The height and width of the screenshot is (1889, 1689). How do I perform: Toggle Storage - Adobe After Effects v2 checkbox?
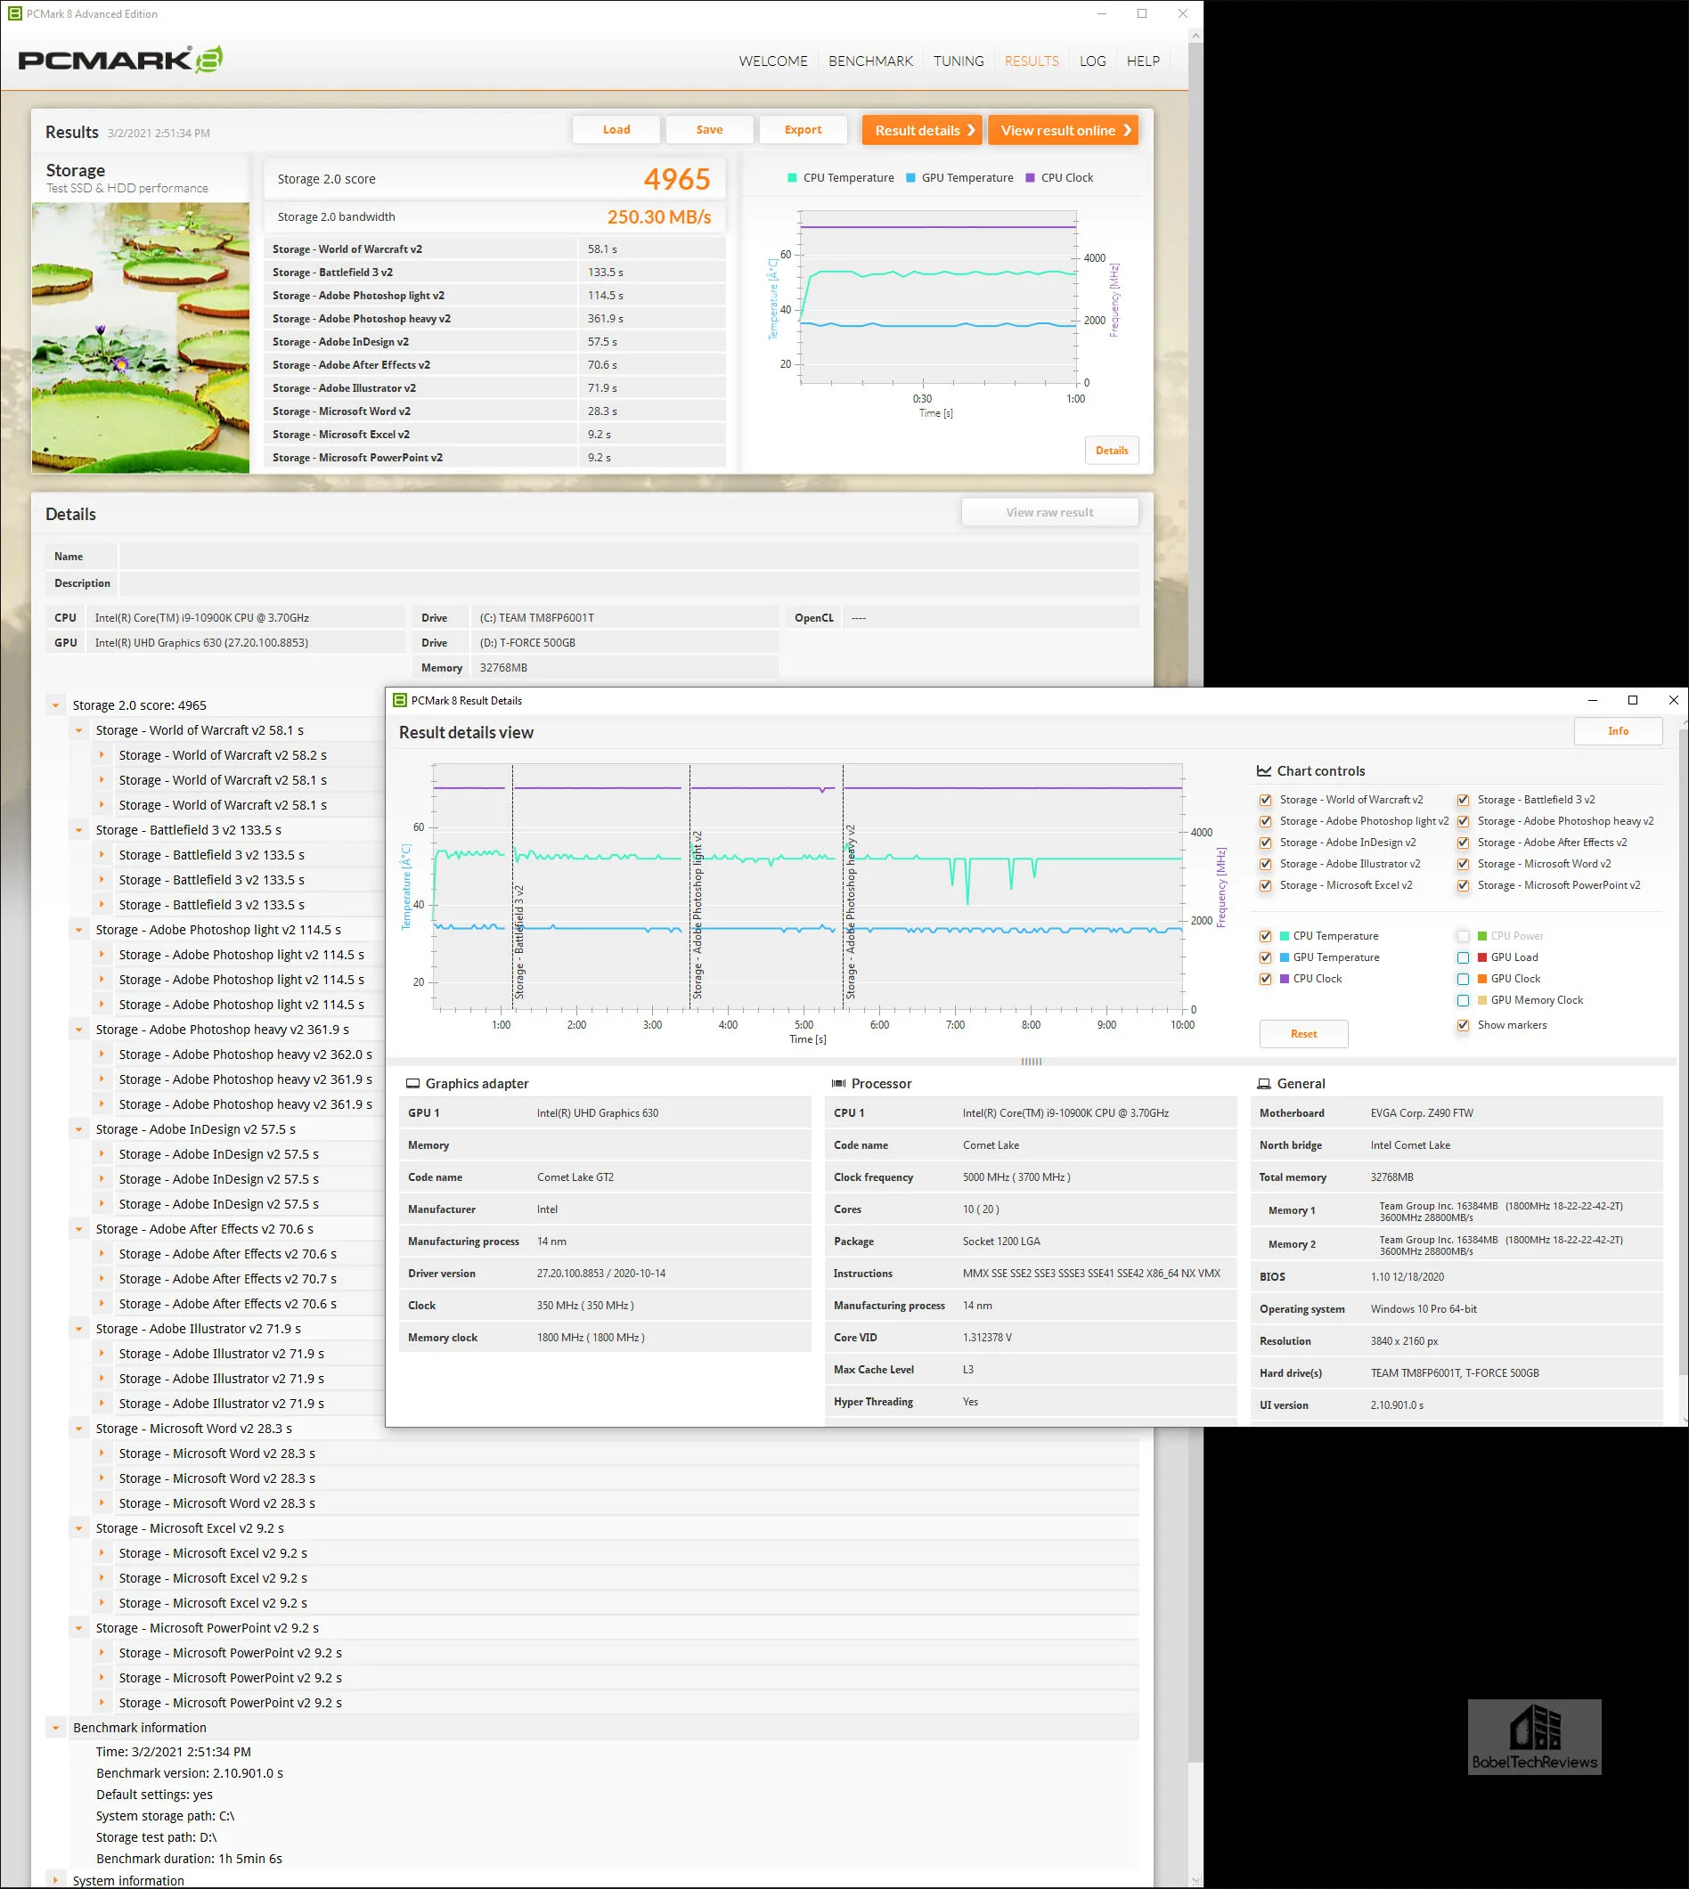(1463, 843)
